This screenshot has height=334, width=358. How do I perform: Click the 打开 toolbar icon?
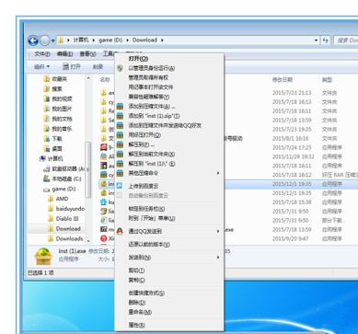pyautogui.click(x=66, y=66)
